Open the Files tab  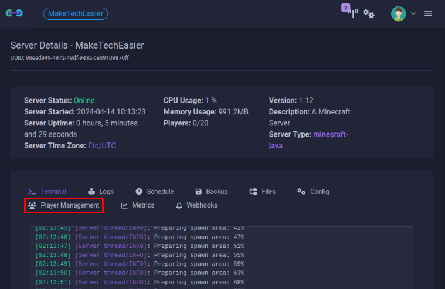[263, 192]
